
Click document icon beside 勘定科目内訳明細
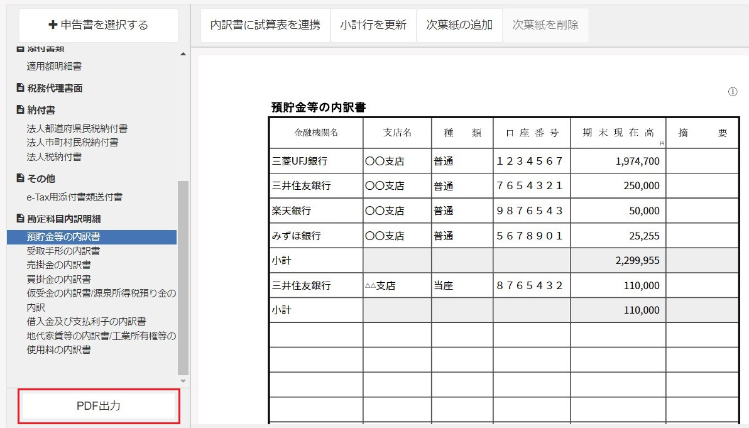pos(20,219)
